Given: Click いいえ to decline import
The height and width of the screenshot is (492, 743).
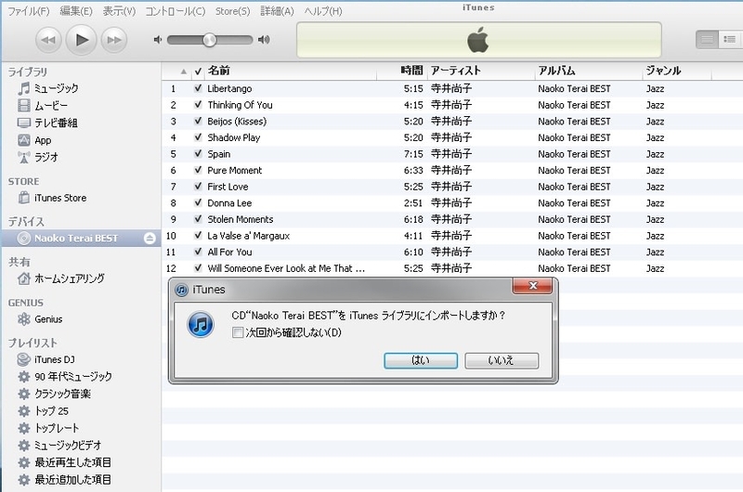Looking at the screenshot, I should 502,360.
